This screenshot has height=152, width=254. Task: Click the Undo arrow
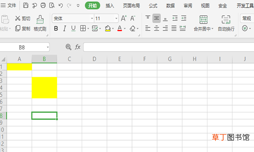pos(61,5)
